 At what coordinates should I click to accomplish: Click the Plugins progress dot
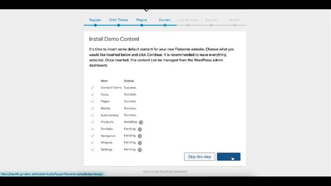coord(142,25)
